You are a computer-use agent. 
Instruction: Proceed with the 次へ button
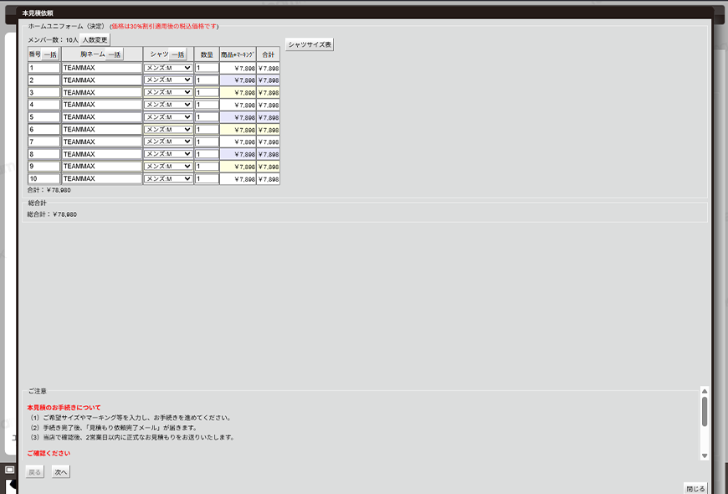61,472
